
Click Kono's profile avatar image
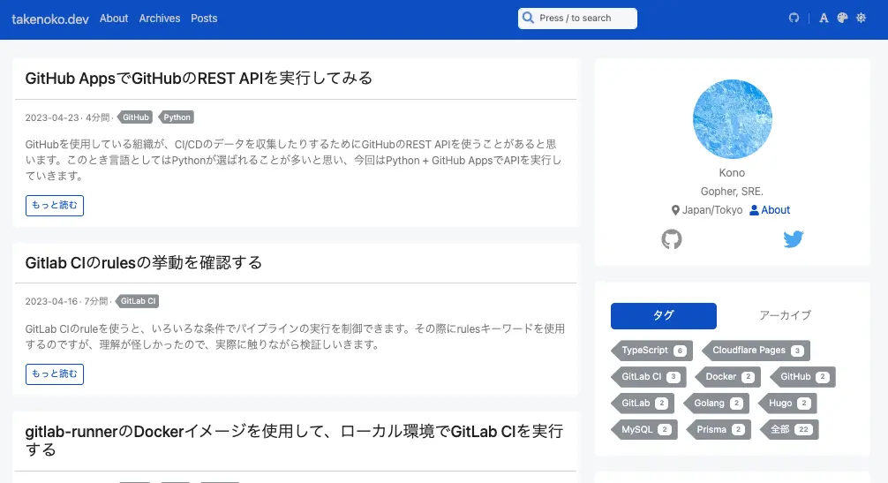click(732, 119)
